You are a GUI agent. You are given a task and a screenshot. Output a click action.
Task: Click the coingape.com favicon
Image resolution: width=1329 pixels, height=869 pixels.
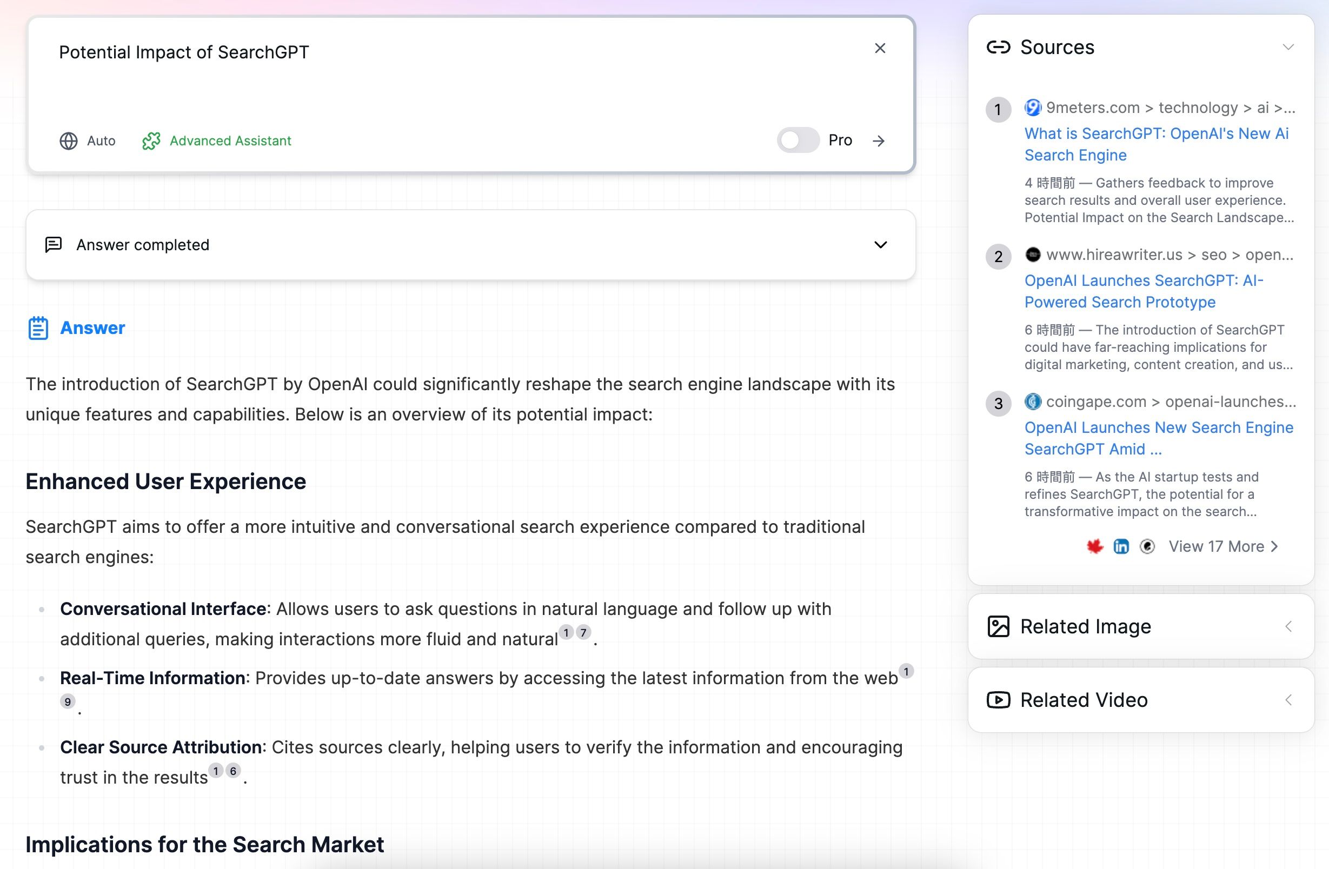click(1033, 402)
